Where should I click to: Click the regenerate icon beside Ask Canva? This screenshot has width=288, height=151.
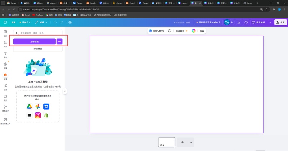170,31
